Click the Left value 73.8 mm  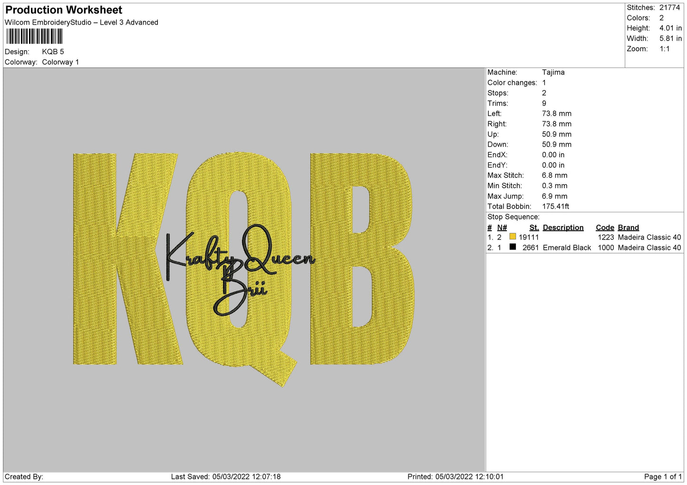point(557,114)
